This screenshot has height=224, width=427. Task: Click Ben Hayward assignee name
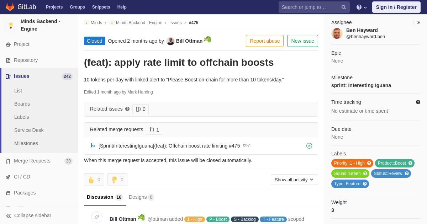[x=362, y=30]
